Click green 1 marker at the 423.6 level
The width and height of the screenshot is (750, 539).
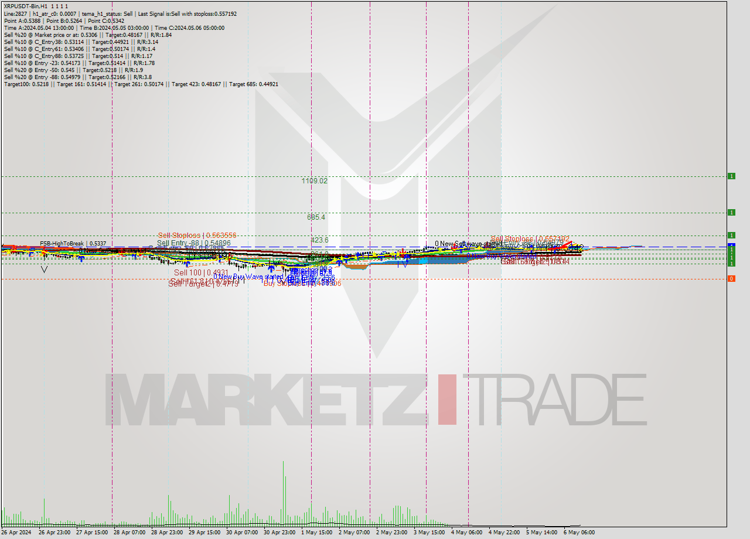tap(731, 235)
